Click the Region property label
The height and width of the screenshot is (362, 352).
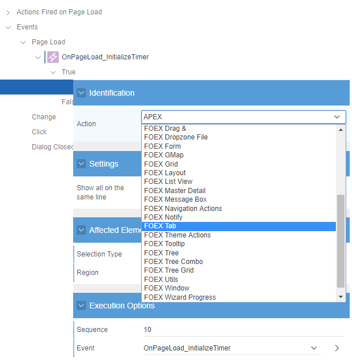[x=88, y=273]
